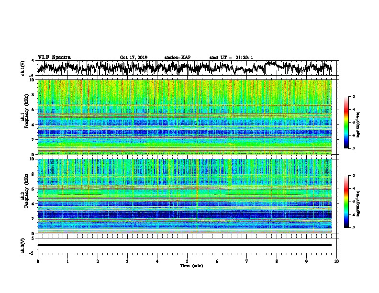Click the '6' kHz tick of ch.2 spectrogram
This screenshot has width=379, height=293.
pos(34,189)
